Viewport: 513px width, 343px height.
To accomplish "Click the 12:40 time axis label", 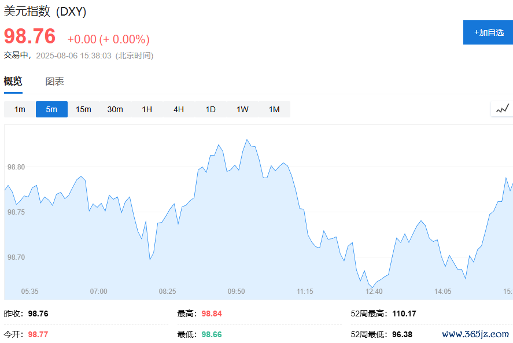I will [374, 292].
